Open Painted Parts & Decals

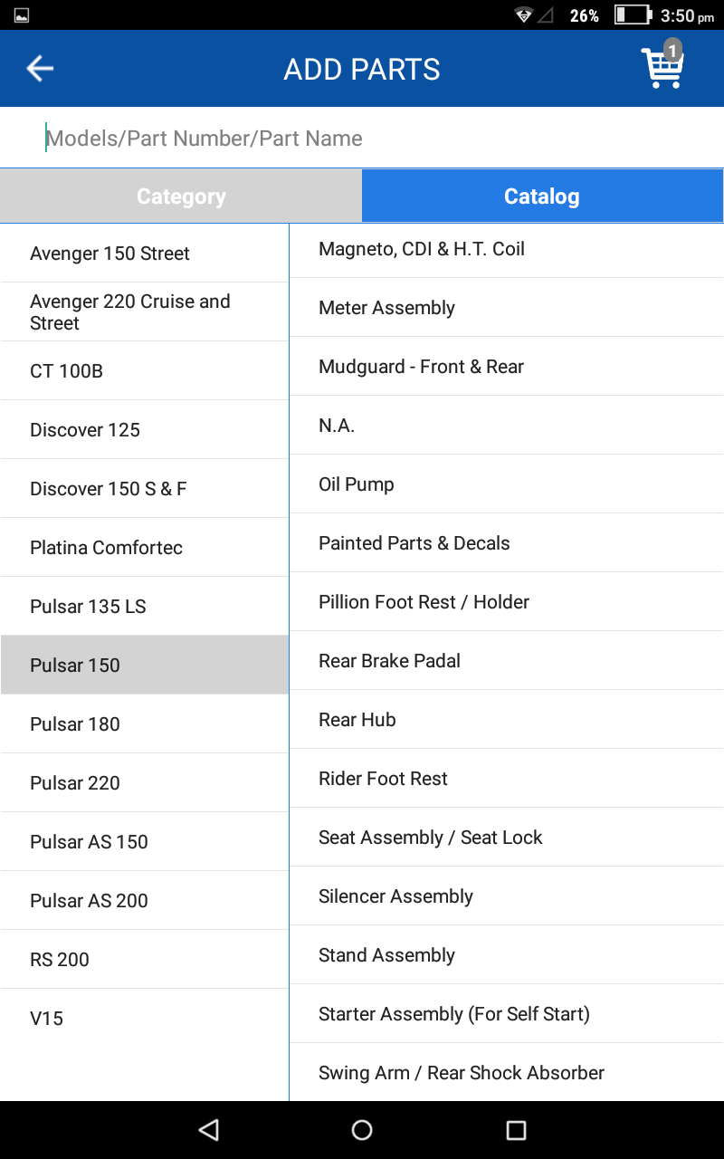coord(506,543)
